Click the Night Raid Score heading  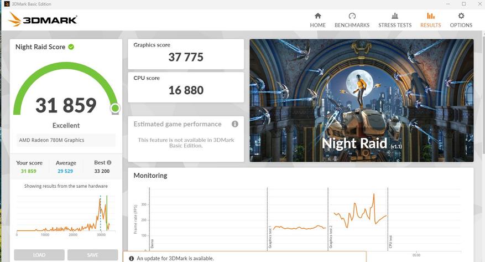[x=40, y=47]
